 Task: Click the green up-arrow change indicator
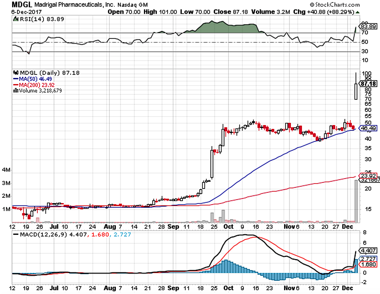(x=358, y=12)
